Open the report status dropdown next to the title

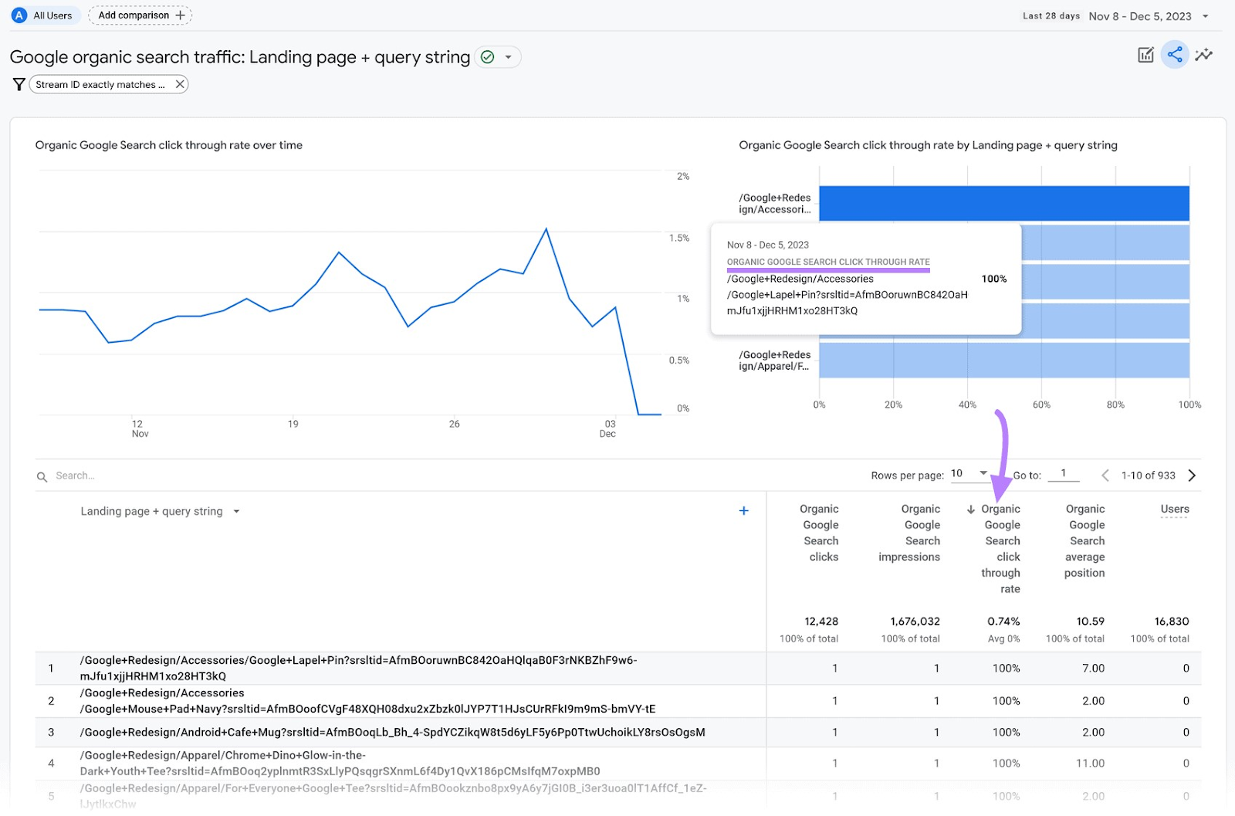click(x=508, y=57)
